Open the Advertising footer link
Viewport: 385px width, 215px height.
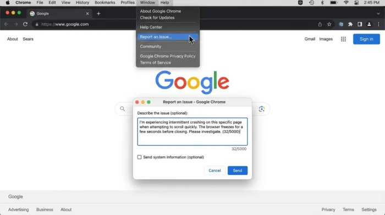[x=18, y=210]
